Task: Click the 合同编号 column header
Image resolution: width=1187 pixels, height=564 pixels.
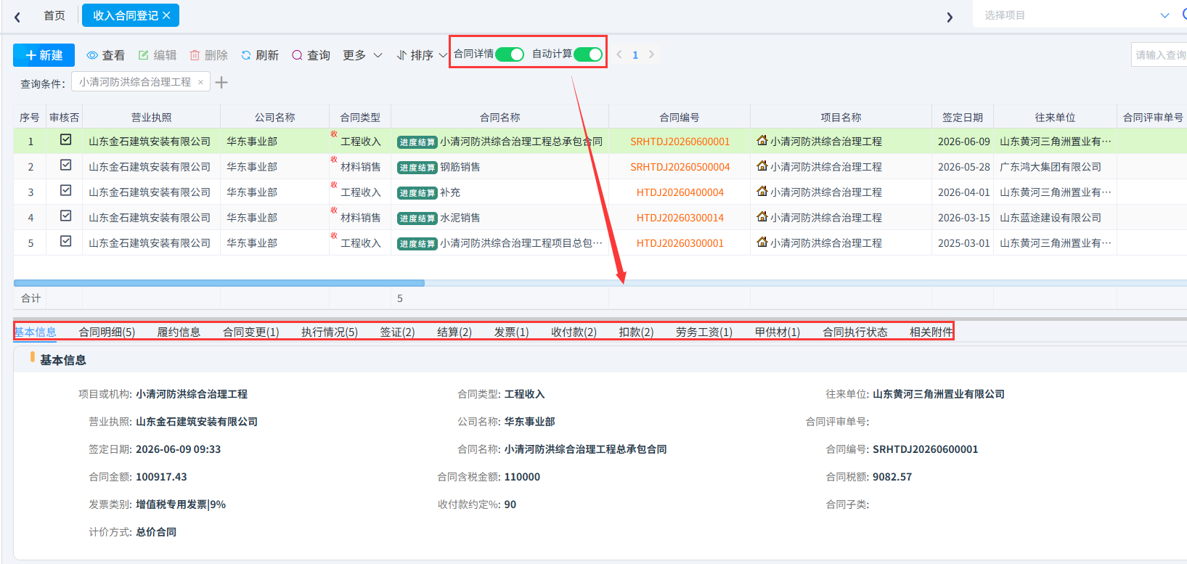Action: [x=680, y=117]
